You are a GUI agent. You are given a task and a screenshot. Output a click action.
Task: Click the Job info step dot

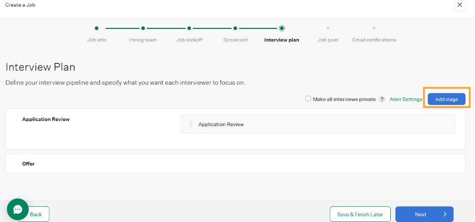pos(96,28)
